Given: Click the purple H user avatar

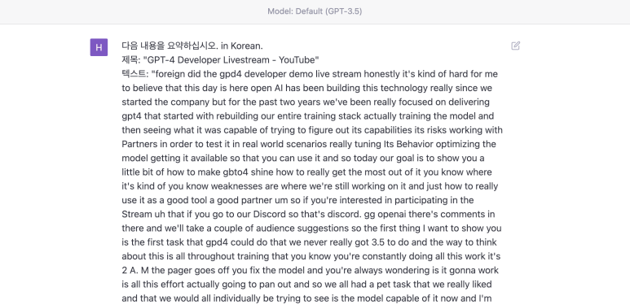Looking at the screenshot, I should (x=99, y=47).
